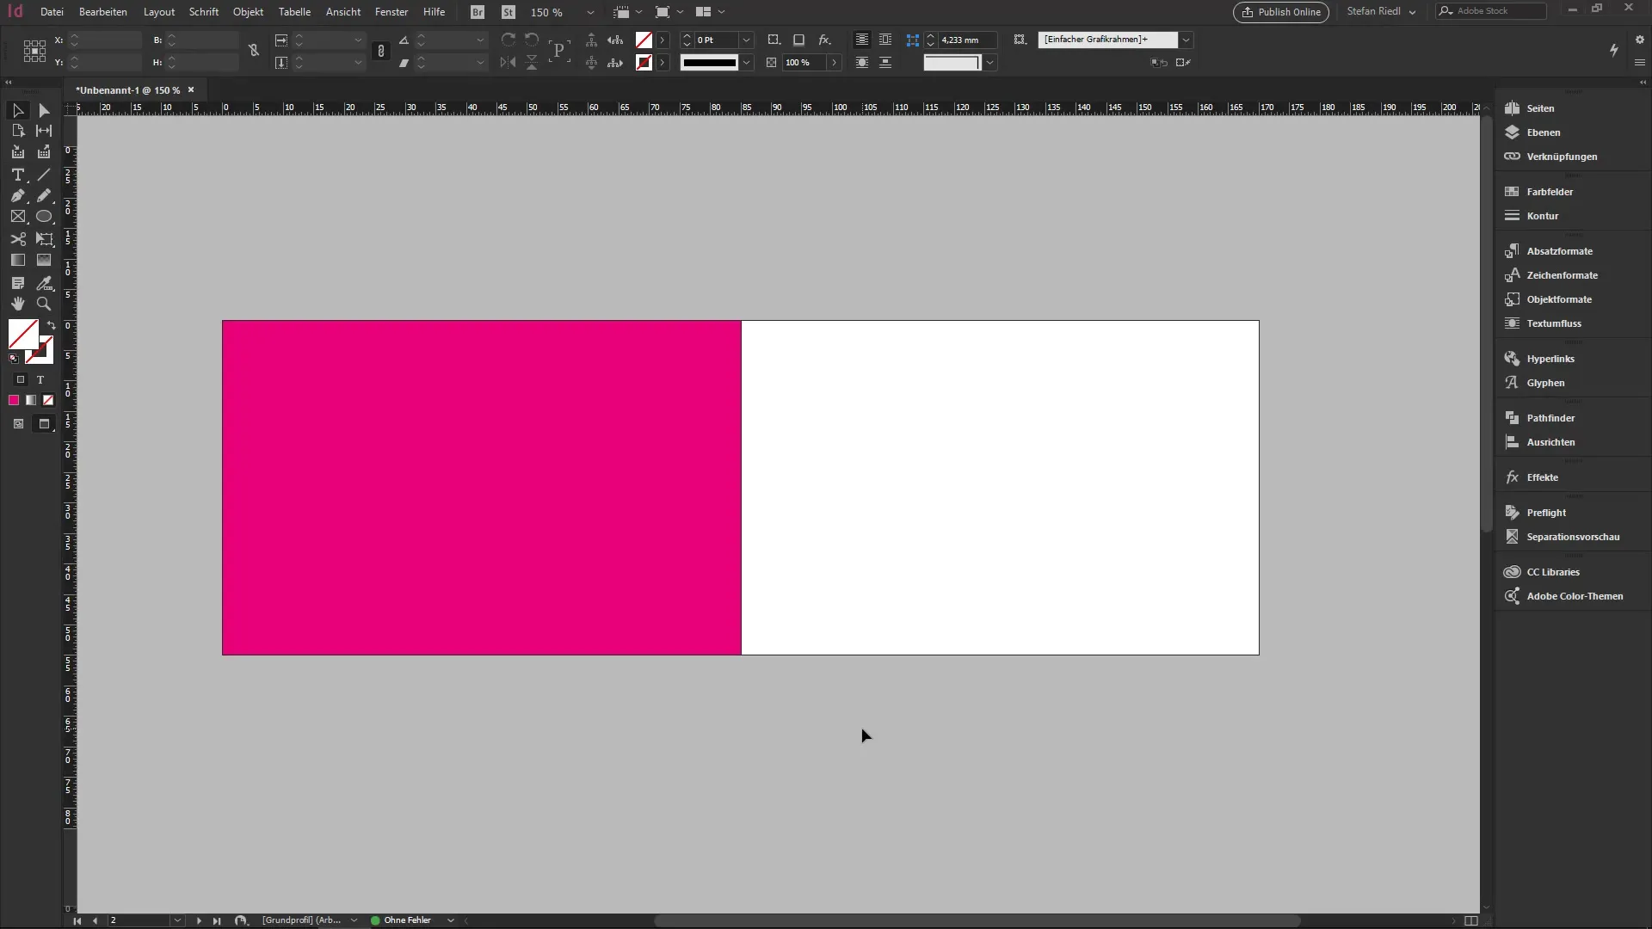1652x929 pixels.
Task: Open the corner options dropdown
Action: pyautogui.click(x=990, y=62)
